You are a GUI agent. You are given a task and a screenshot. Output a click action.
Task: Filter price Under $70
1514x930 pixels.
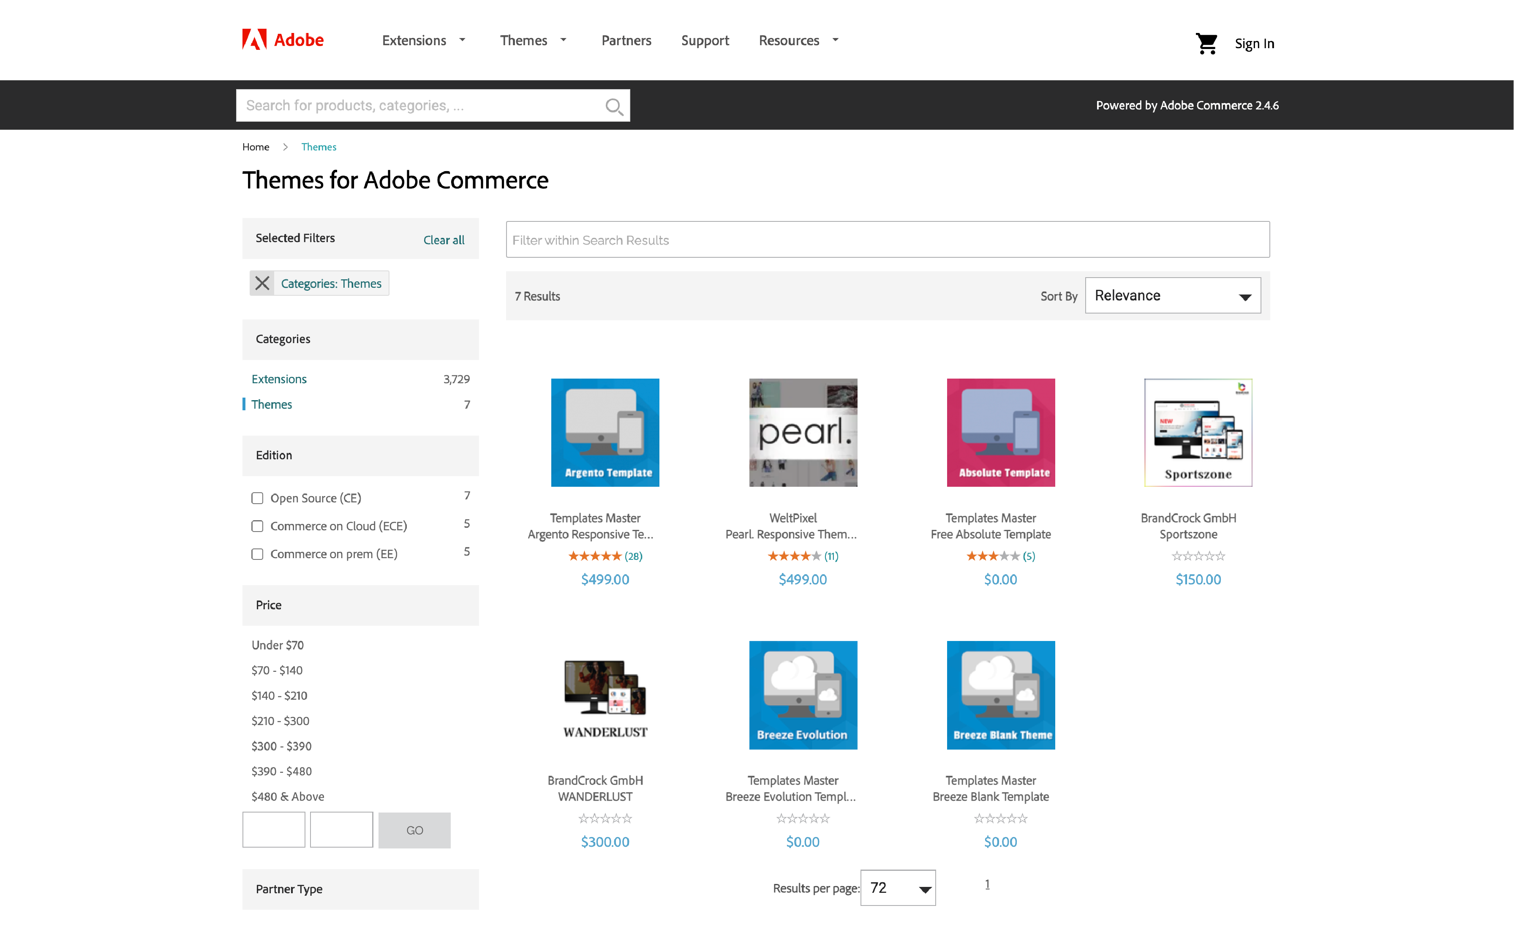[x=278, y=645]
